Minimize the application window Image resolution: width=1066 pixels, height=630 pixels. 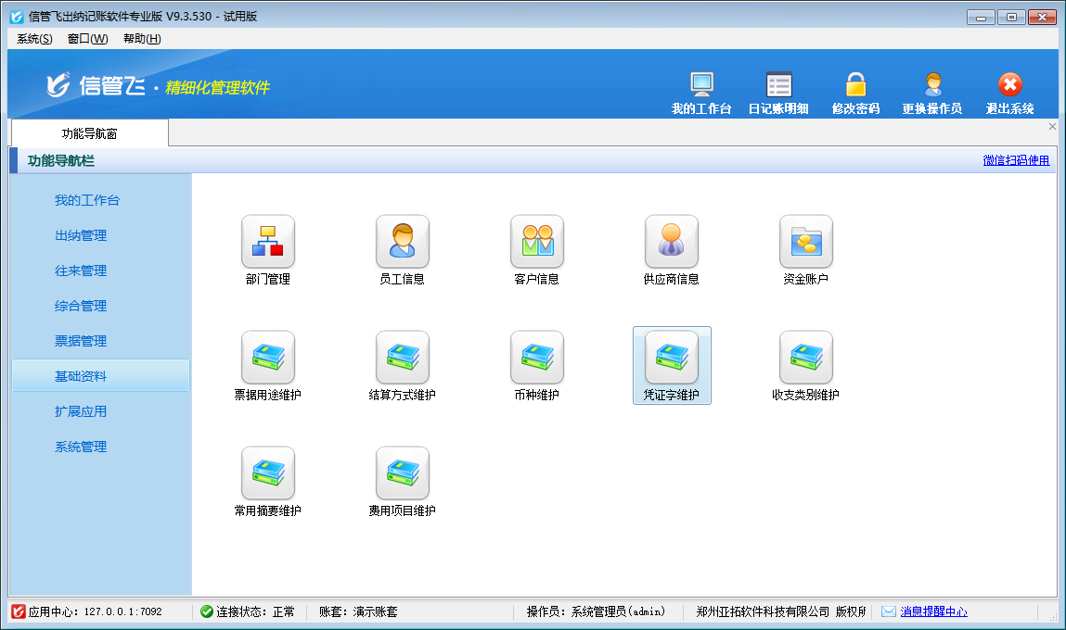tap(981, 17)
